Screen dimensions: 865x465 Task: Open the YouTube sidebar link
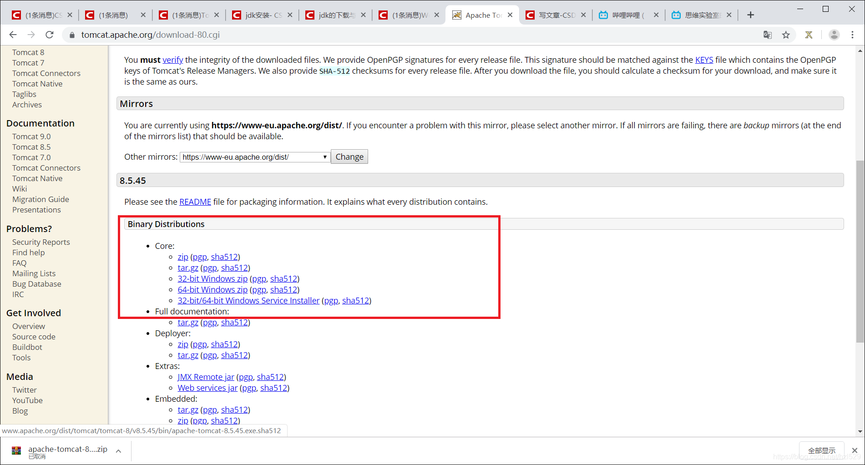[27, 400]
